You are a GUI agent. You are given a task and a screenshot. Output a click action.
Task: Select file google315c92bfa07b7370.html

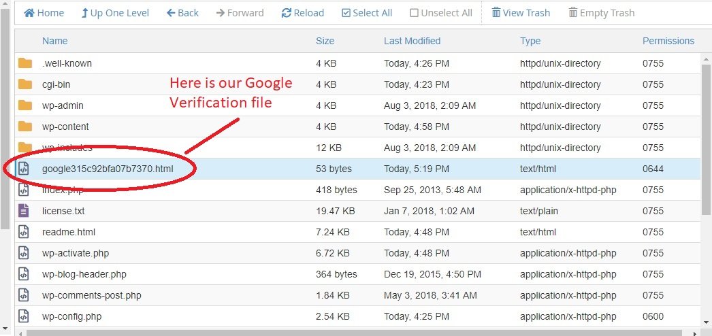pyautogui.click(x=108, y=169)
